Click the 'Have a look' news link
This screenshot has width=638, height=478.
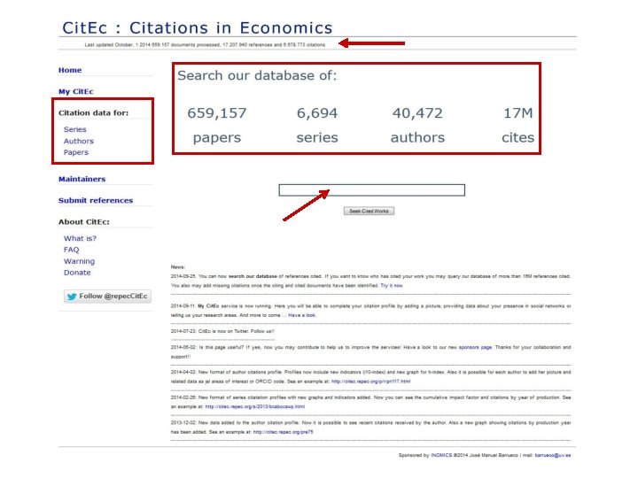[302, 315]
